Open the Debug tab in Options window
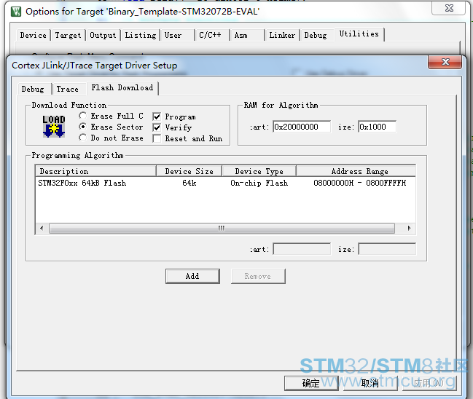473x399 pixels. 316,35
